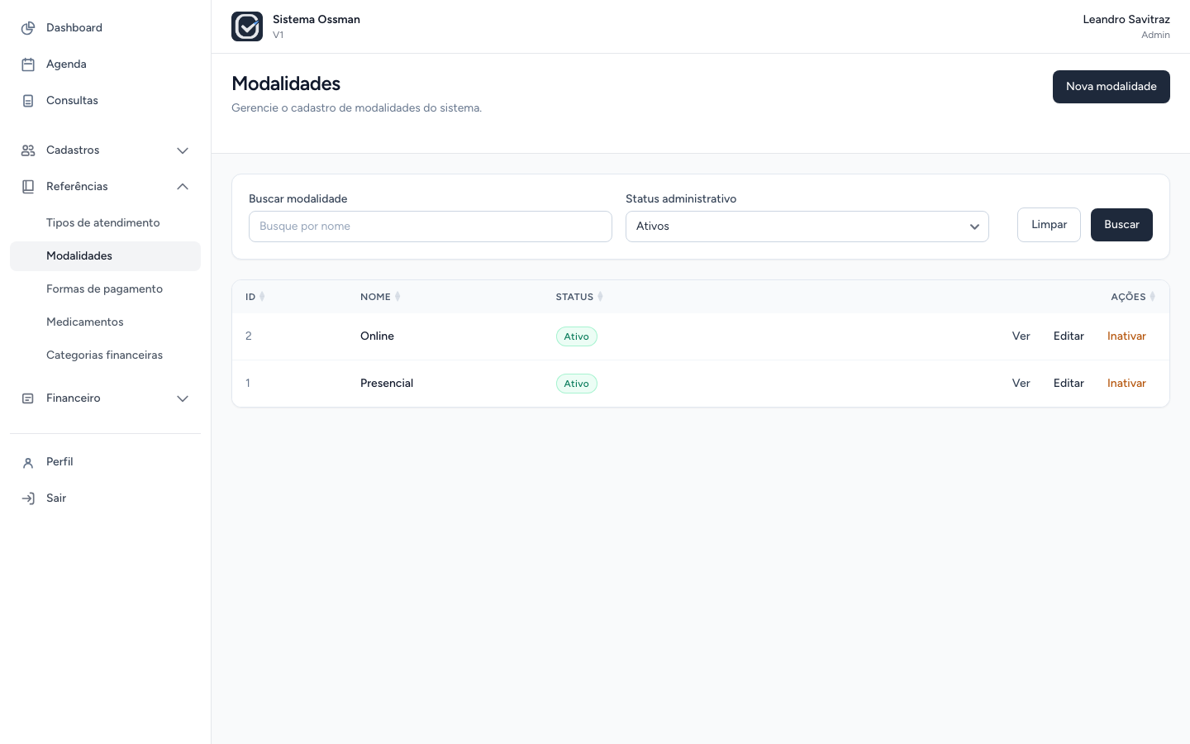Inativar the Online modality

(x=1126, y=336)
